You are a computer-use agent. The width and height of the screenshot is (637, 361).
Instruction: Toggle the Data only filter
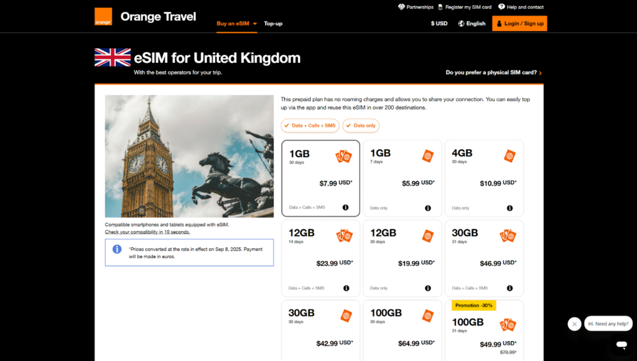(361, 126)
